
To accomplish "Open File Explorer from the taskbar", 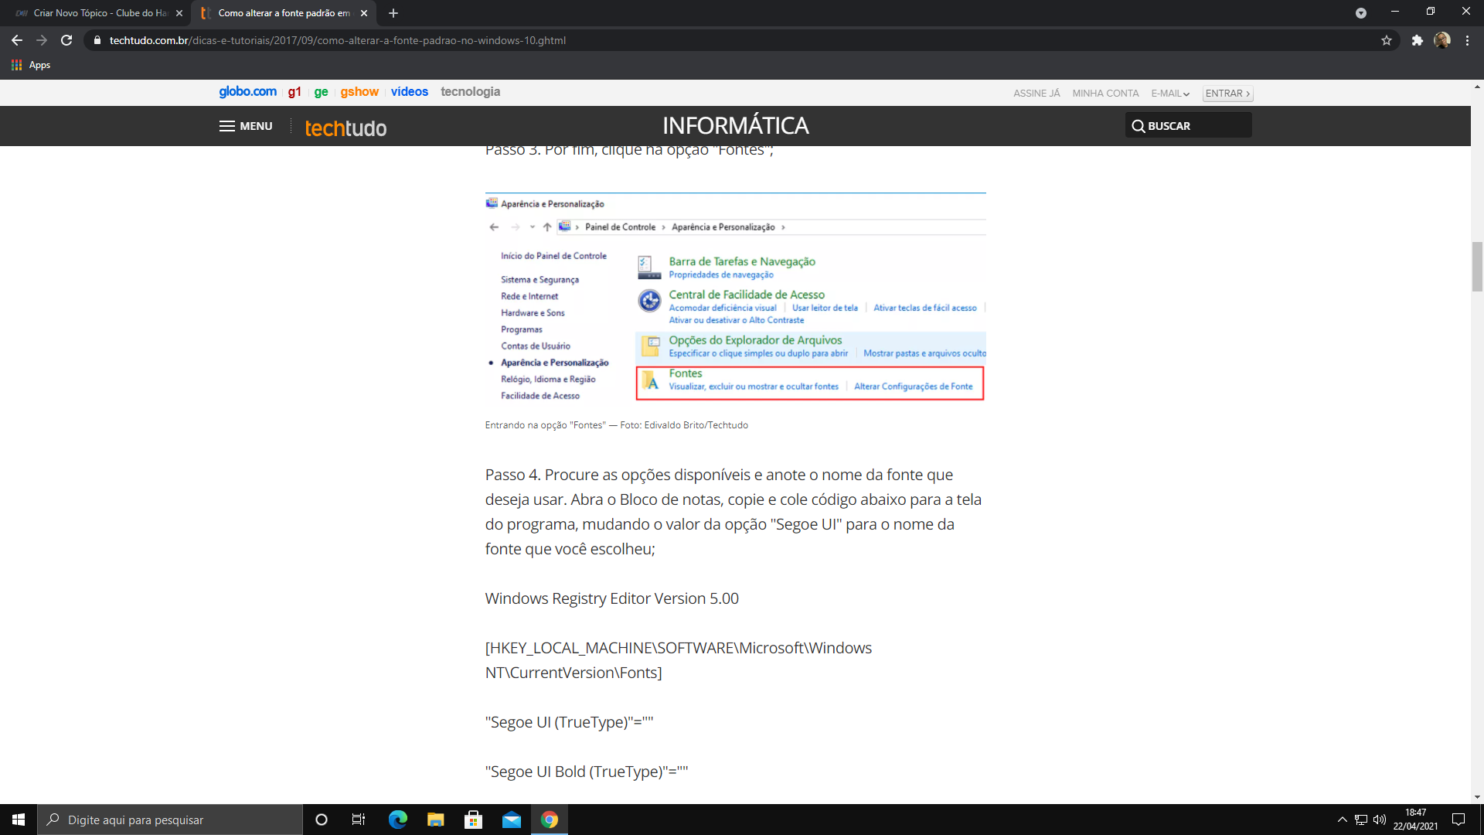I will click(x=435, y=820).
